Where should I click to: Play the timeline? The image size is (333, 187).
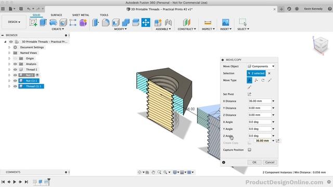coord(15,182)
